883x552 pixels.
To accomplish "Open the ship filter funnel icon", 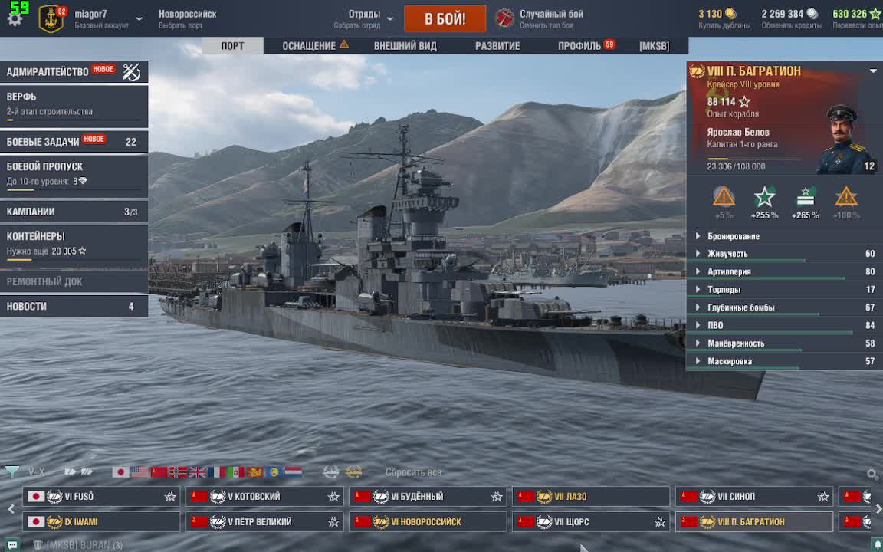I will click(11, 472).
